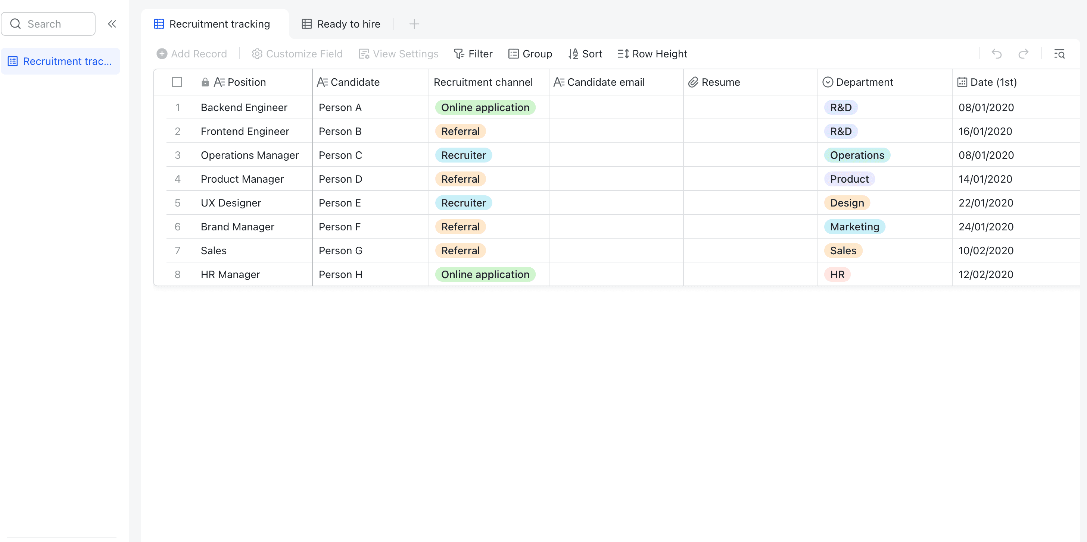The image size is (1087, 542).
Task: Open the Group records option
Action: pyautogui.click(x=530, y=54)
